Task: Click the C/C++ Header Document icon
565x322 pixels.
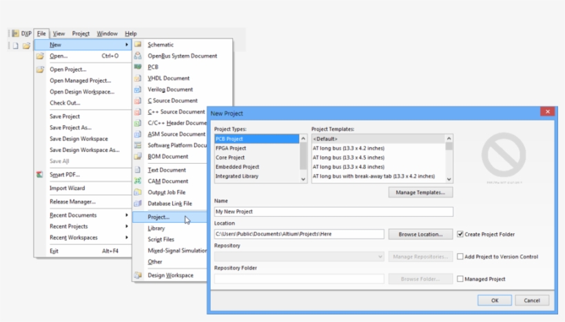Action: coord(138,122)
